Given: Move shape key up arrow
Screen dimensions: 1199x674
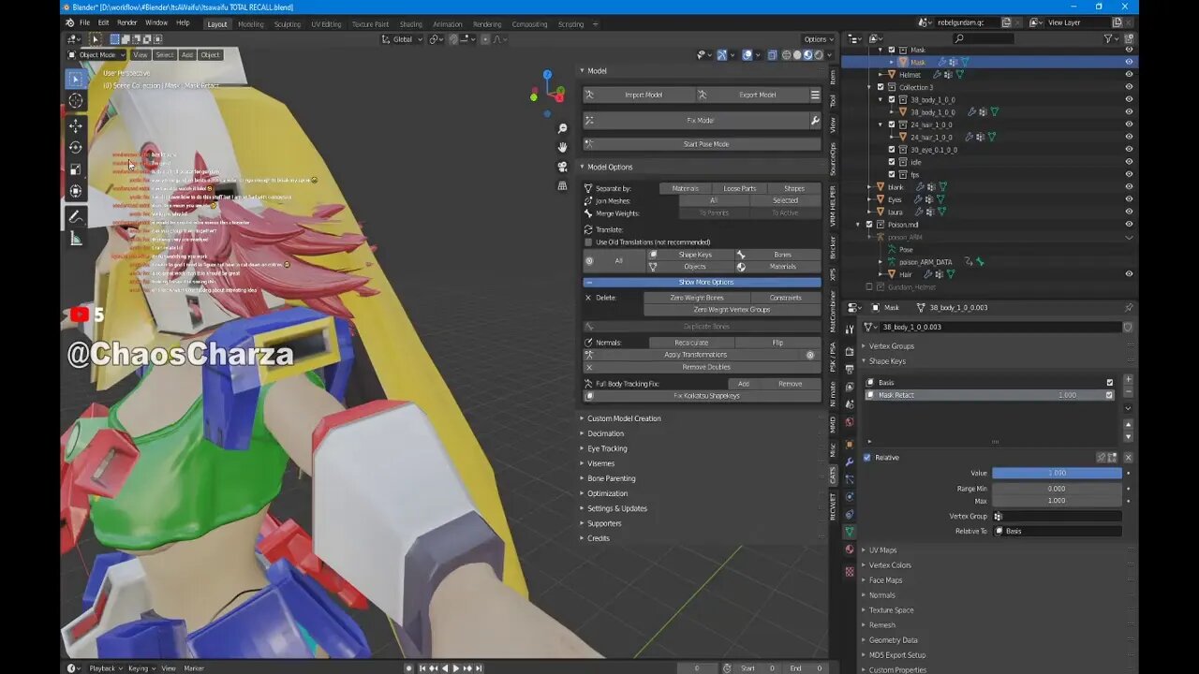Looking at the screenshot, I should 1128,425.
